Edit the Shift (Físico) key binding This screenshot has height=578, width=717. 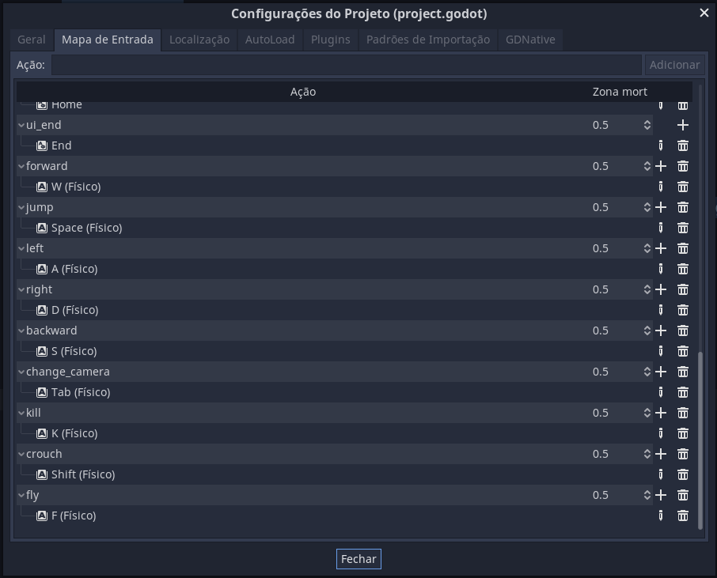pyautogui.click(x=661, y=474)
